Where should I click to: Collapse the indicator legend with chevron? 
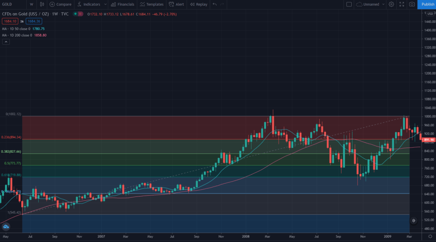coord(6,42)
